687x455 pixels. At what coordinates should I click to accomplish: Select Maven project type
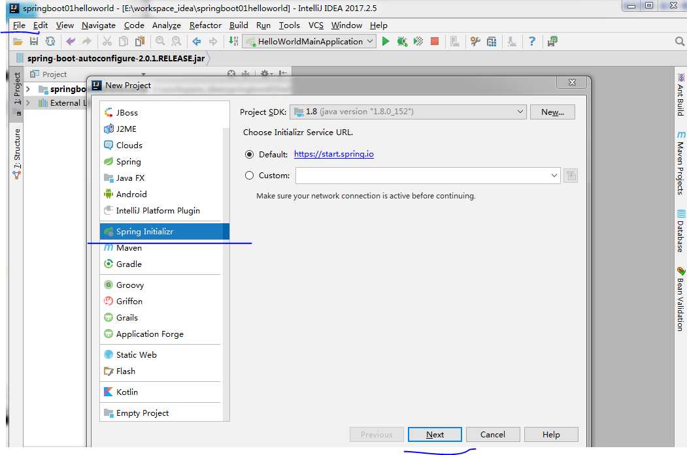pyautogui.click(x=161, y=248)
